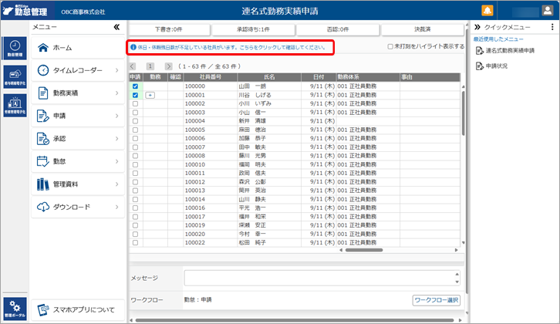Uncheck the checkbox for employee 100000
The height and width of the screenshot is (324, 560).
coord(135,86)
